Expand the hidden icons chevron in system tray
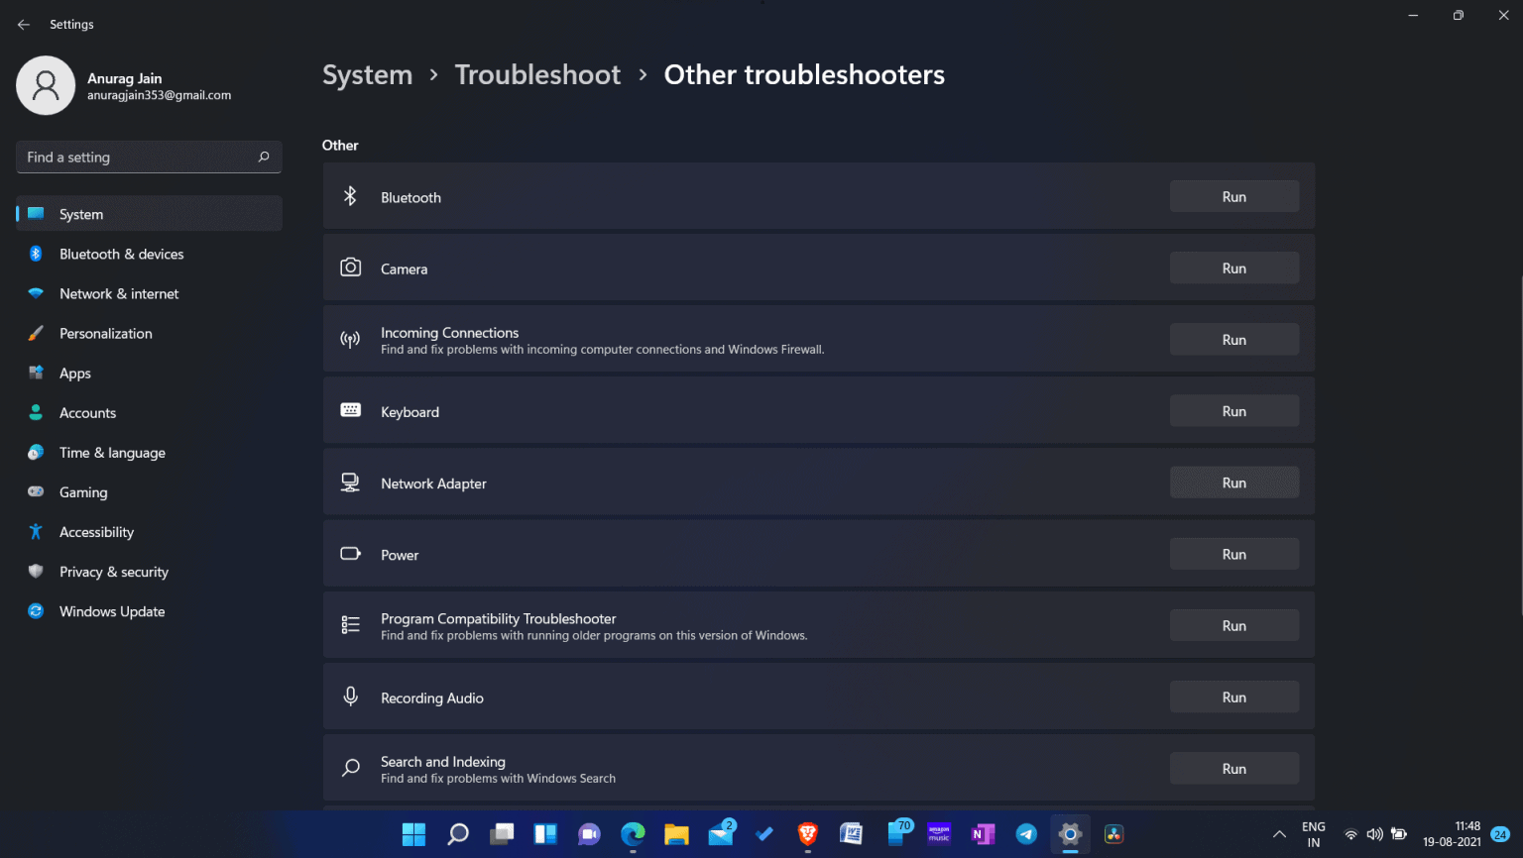Image resolution: width=1523 pixels, height=858 pixels. (1279, 834)
